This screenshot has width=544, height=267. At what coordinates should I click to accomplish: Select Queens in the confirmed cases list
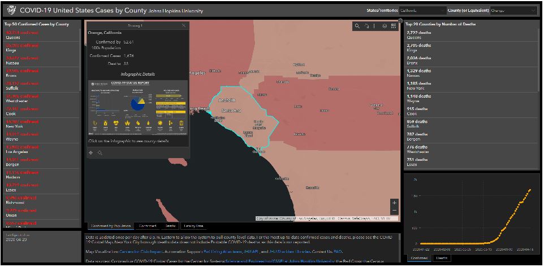[x=41, y=35]
